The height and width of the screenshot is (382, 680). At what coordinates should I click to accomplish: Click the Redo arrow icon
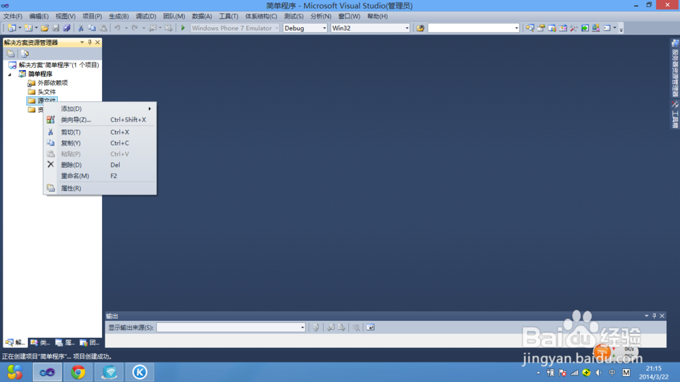point(135,28)
